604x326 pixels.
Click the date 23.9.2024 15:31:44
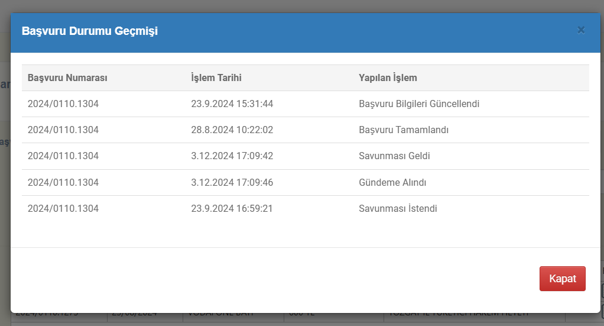(232, 104)
